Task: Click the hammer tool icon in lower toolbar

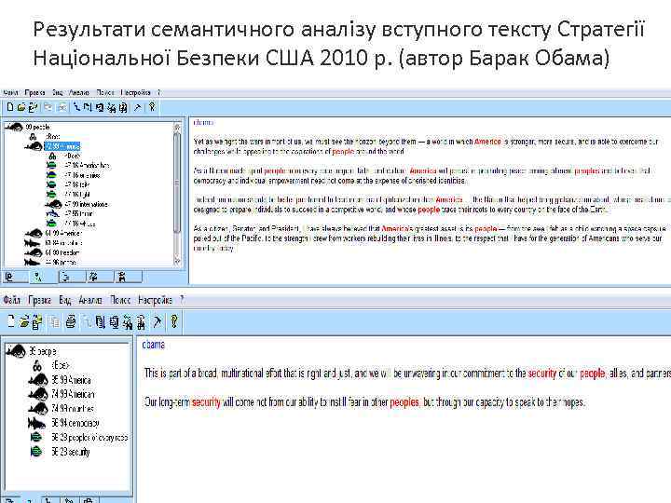Action: click(x=157, y=321)
